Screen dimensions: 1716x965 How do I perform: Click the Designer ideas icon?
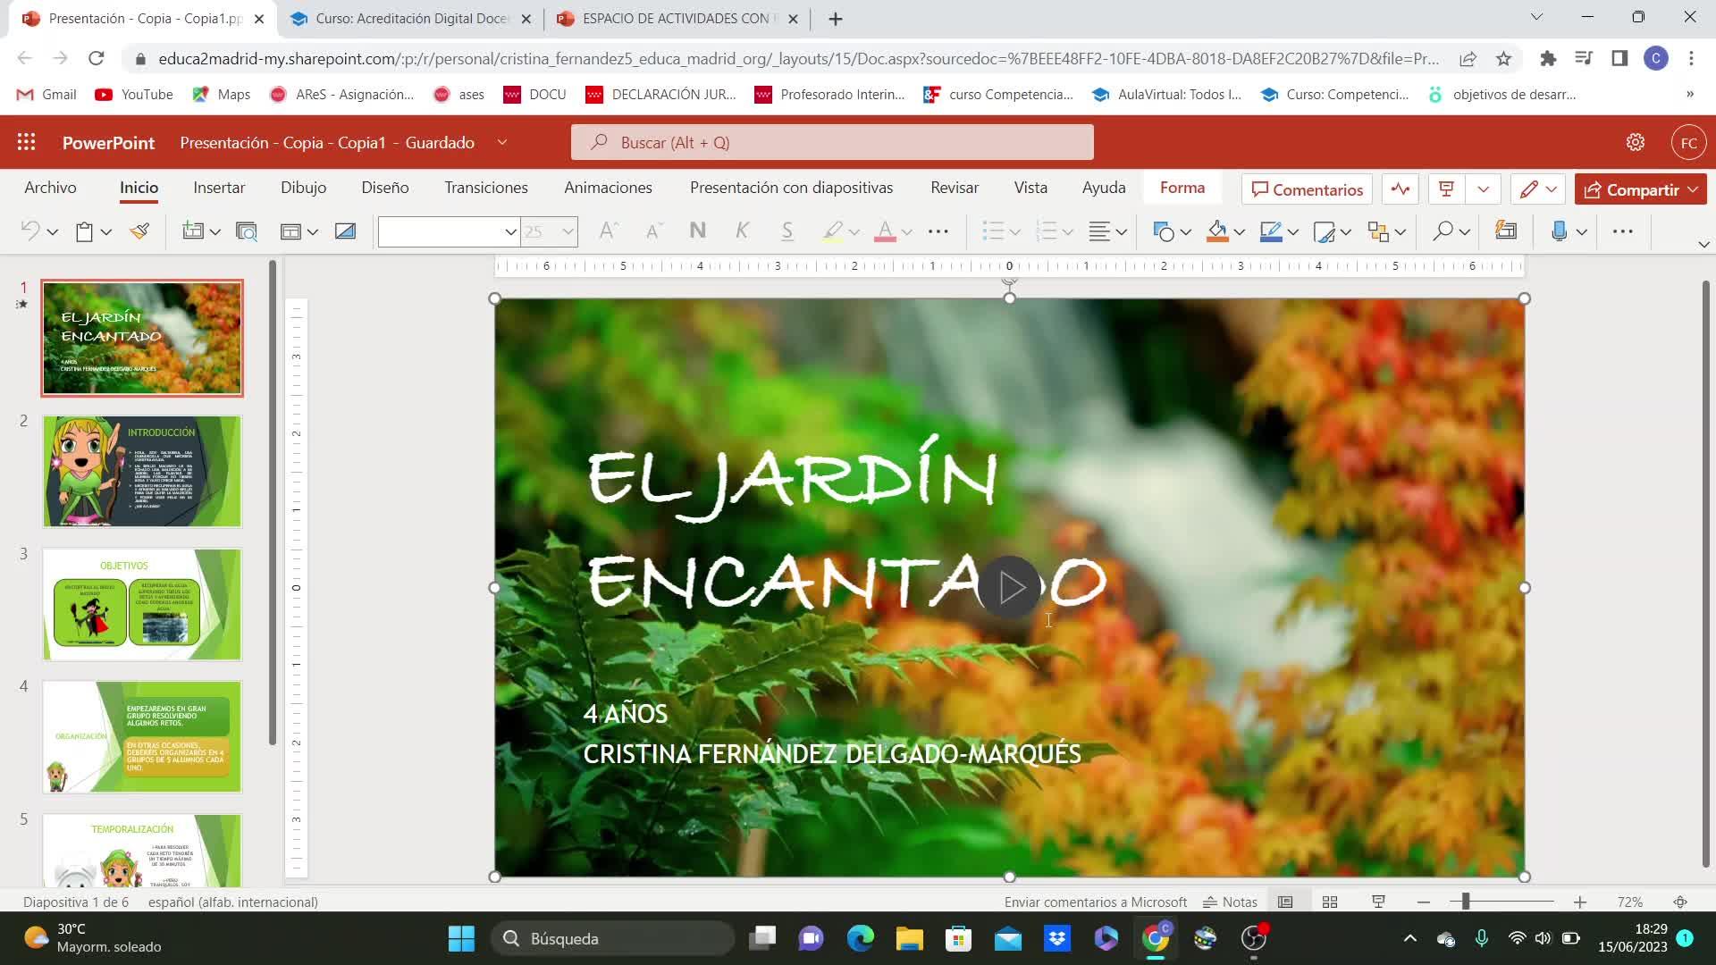point(1506,231)
